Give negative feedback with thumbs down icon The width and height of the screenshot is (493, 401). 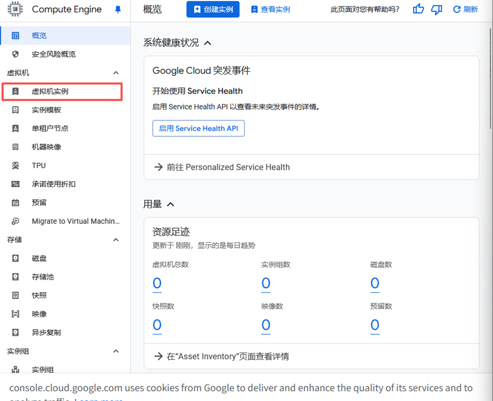click(436, 9)
